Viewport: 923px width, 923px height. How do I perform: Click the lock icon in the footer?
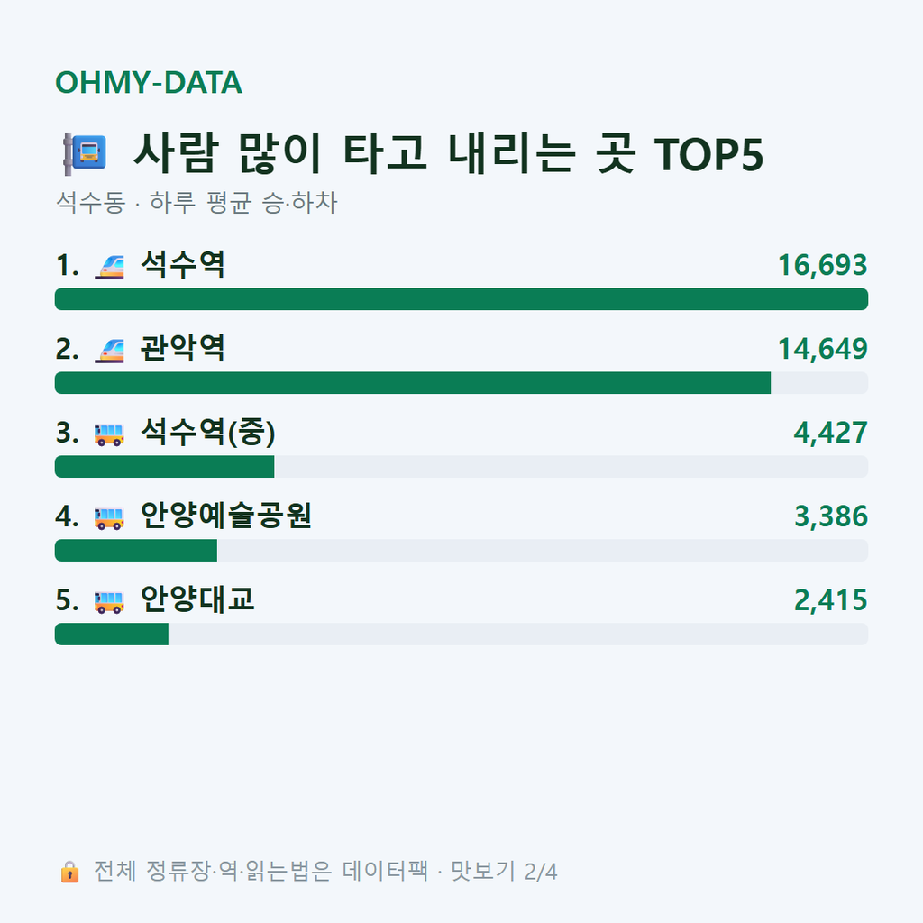coord(69,872)
